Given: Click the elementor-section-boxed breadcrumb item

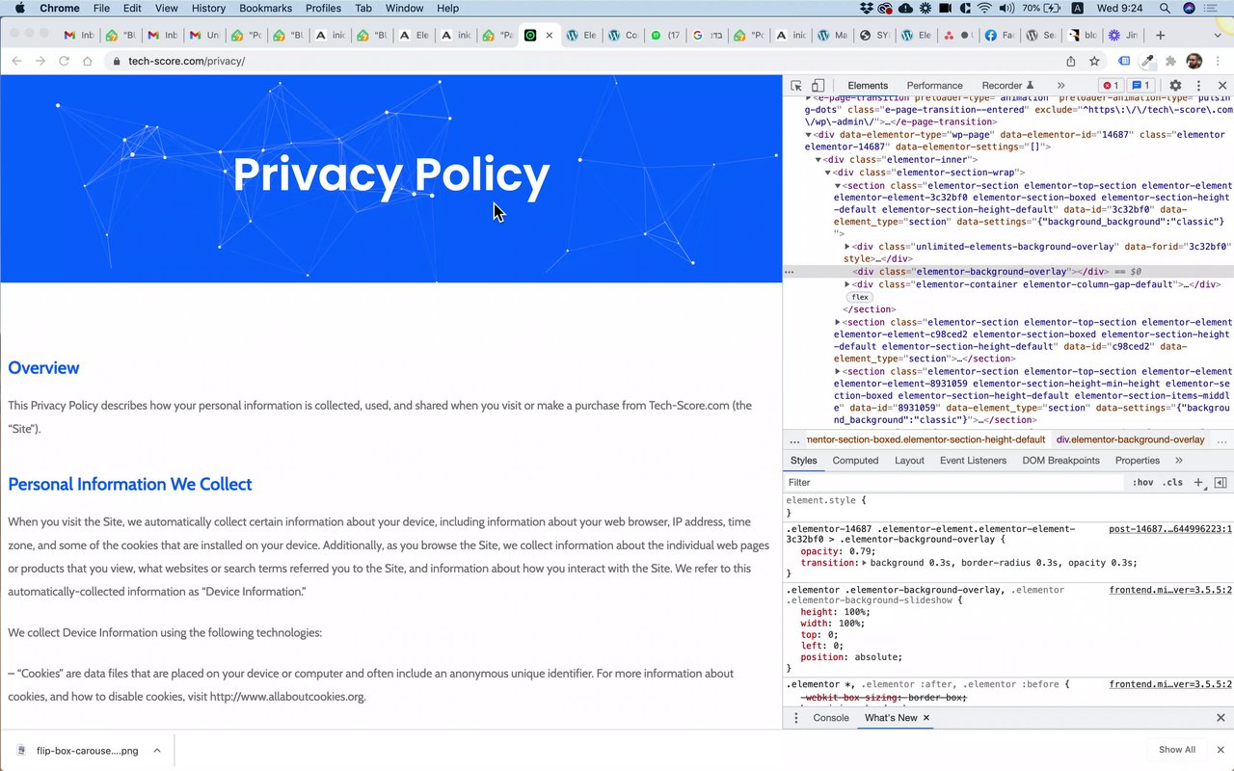Looking at the screenshot, I should [x=926, y=439].
